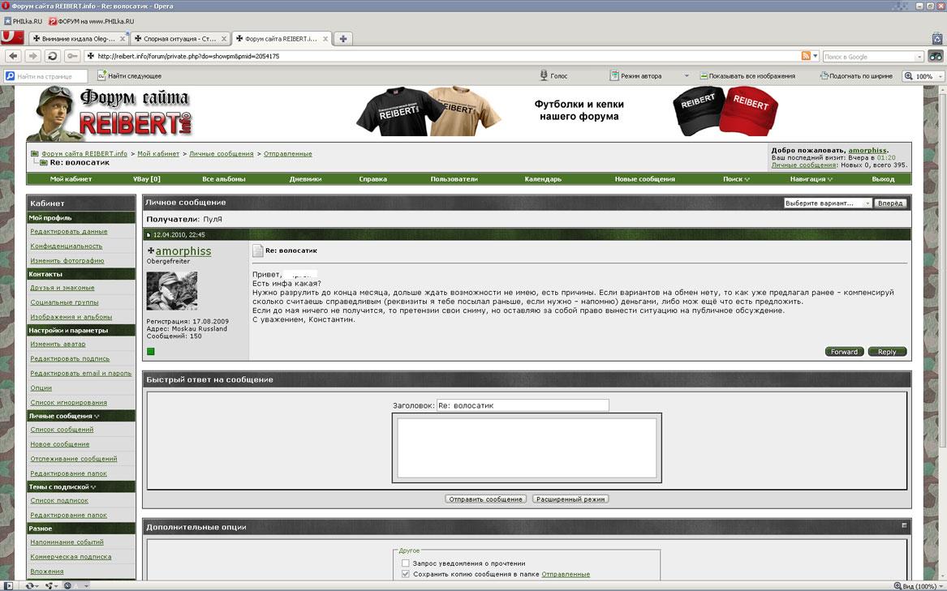This screenshot has width=947, height=591.
Task: Click the amorphiss avatar photo
Action: tap(171, 291)
